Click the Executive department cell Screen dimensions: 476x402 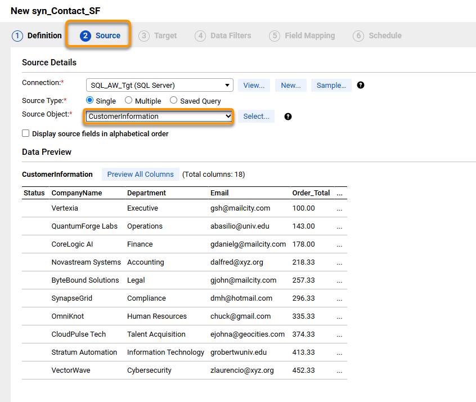[x=142, y=208]
